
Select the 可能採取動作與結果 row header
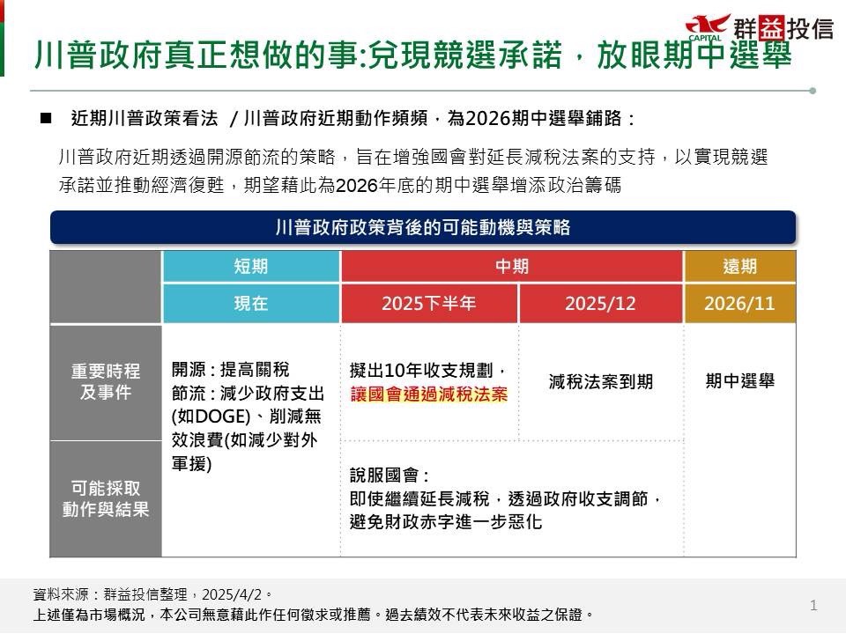[106, 498]
